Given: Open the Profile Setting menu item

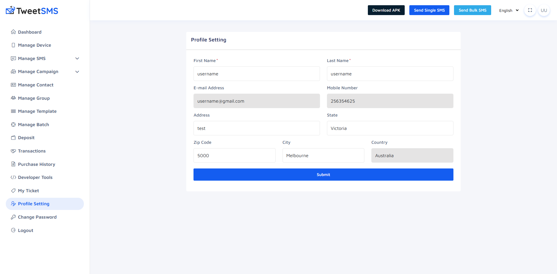Looking at the screenshot, I should (x=33, y=204).
